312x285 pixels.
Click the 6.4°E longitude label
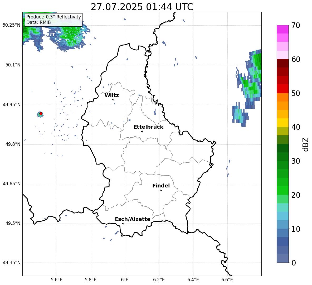click(193, 280)
